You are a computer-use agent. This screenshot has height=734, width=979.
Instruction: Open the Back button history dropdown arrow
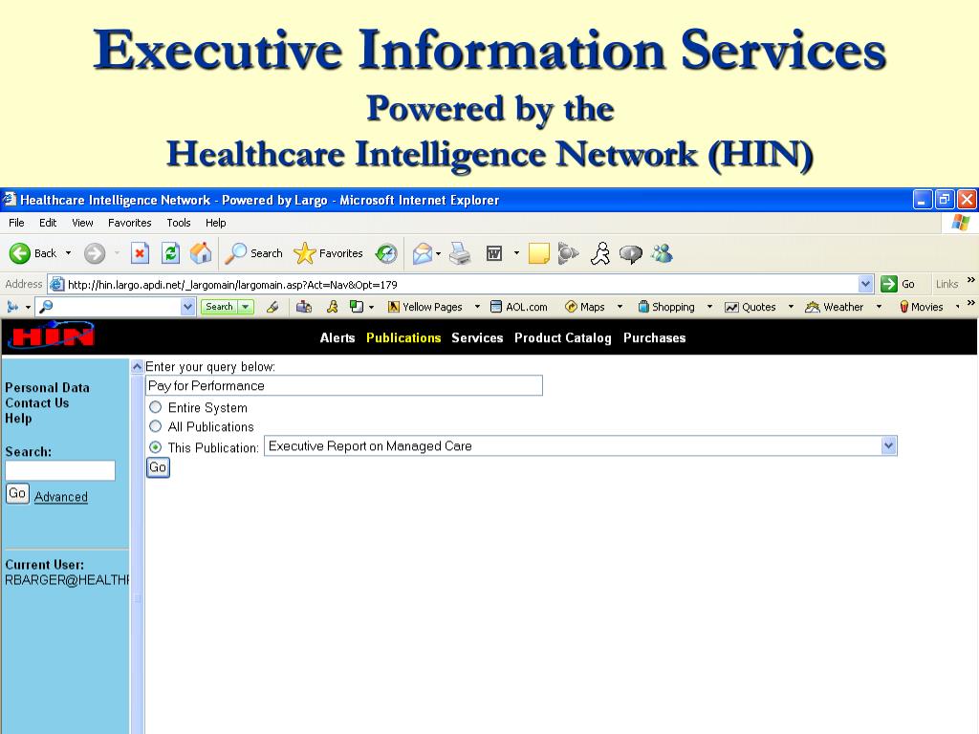(x=68, y=253)
